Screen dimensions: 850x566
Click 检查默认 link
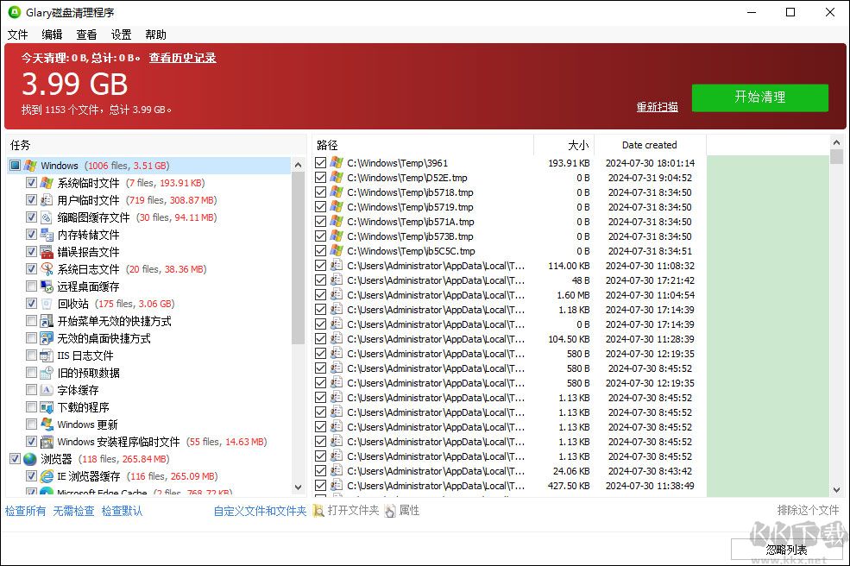[122, 511]
